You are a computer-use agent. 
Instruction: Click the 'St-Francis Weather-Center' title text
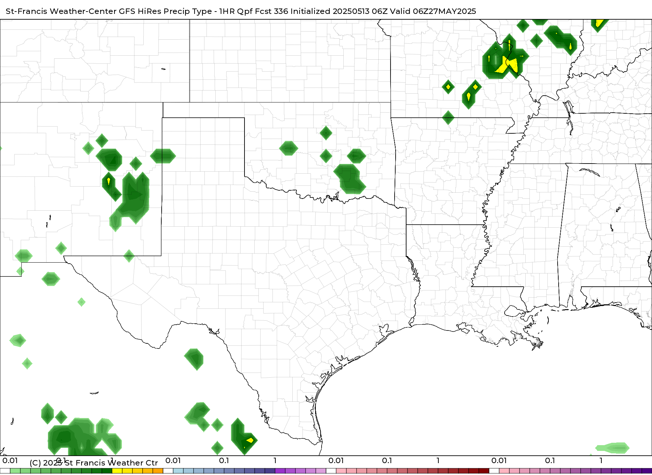pyautogui.click(x=61, y=11)
